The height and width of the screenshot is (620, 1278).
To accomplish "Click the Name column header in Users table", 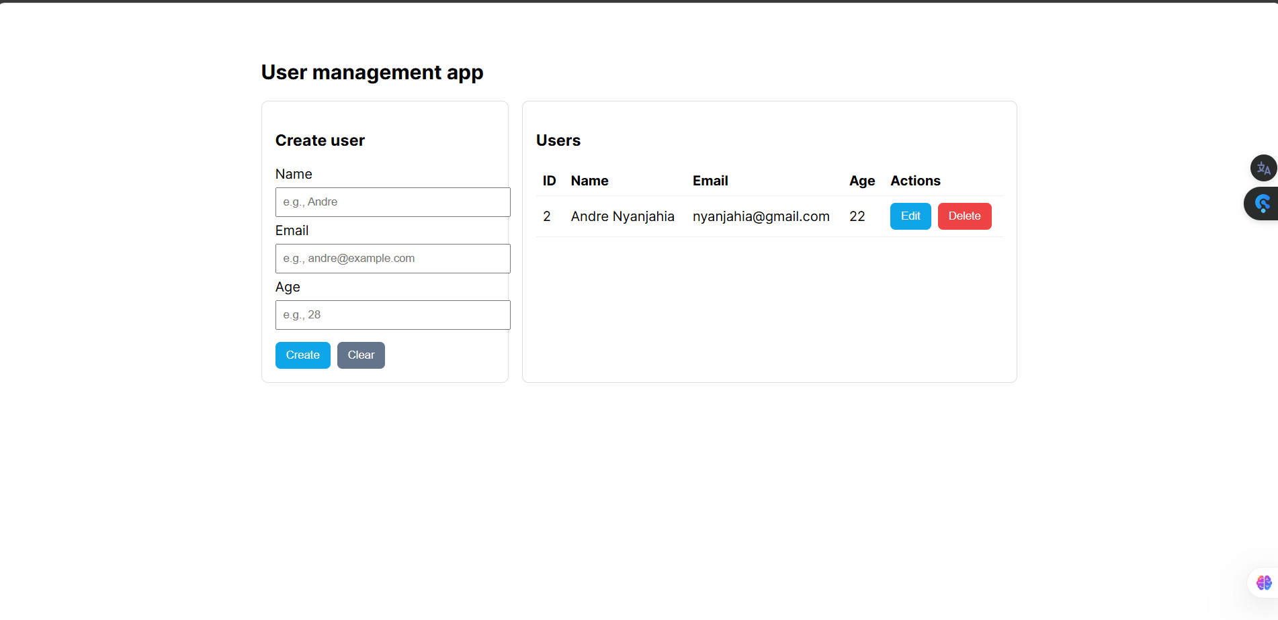I will [x=589, y=181].
